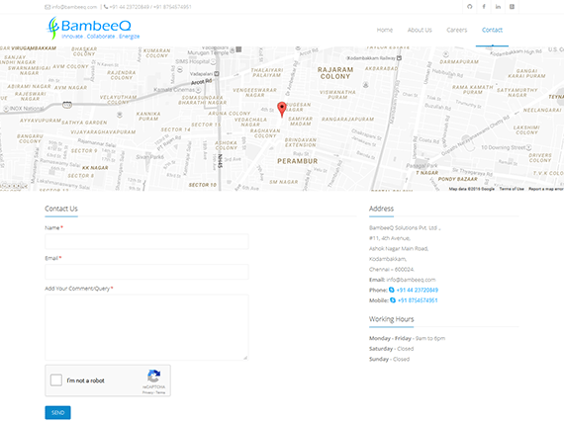Click the Address heading
The height and width of the screenshot is (422, 564).
[381, 209]
